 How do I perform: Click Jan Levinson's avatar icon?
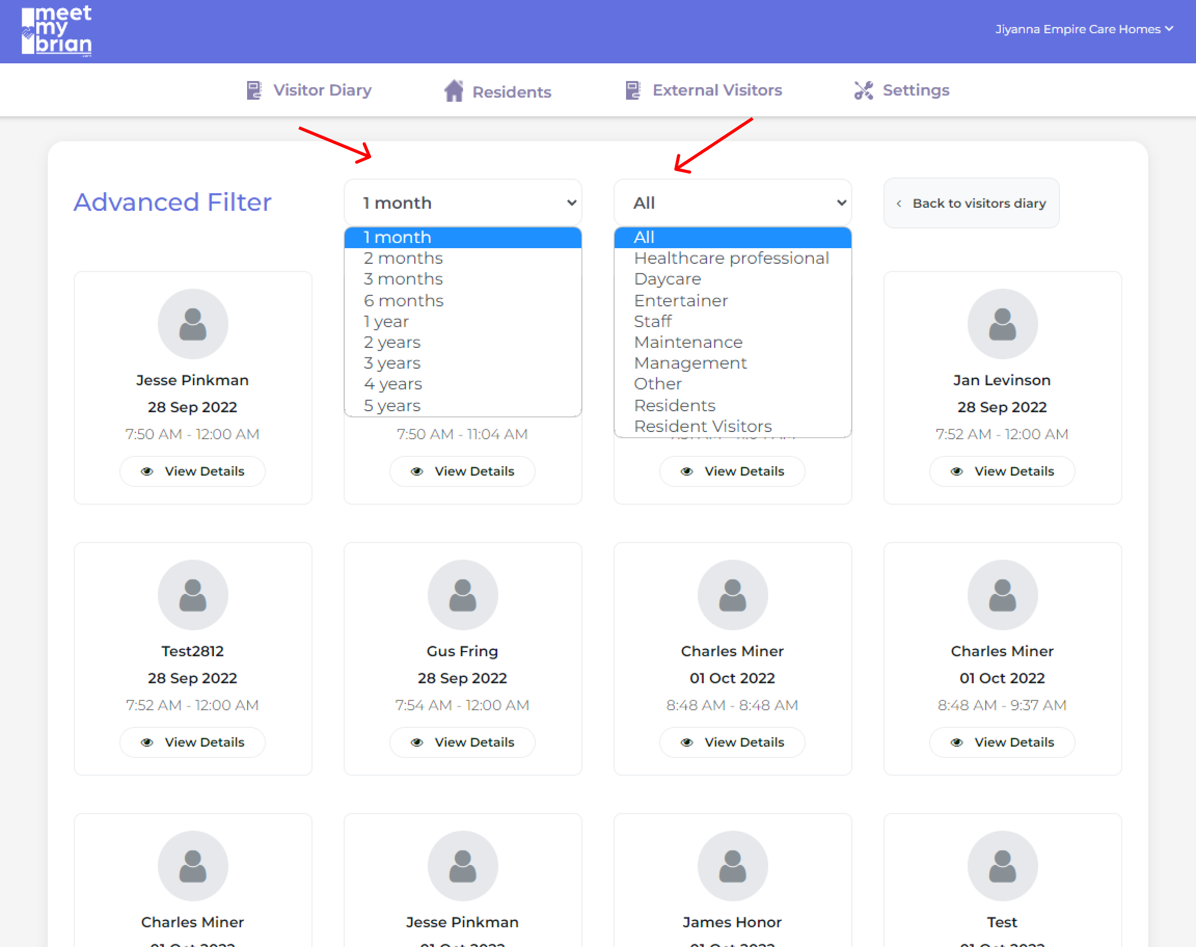click(x=1001, y=324)
